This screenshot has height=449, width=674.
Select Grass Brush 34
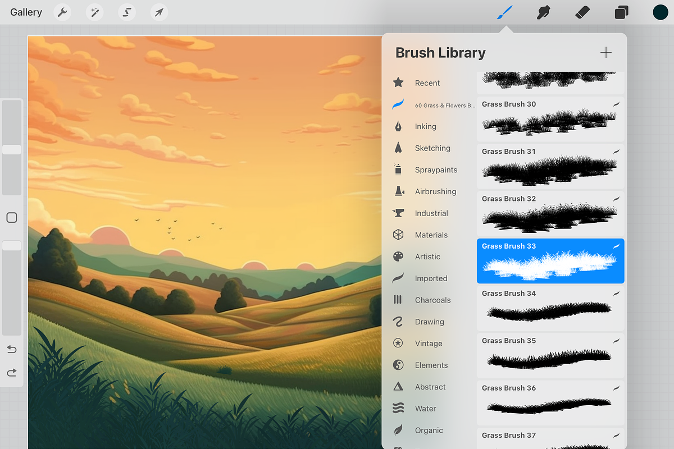(550, 308)
